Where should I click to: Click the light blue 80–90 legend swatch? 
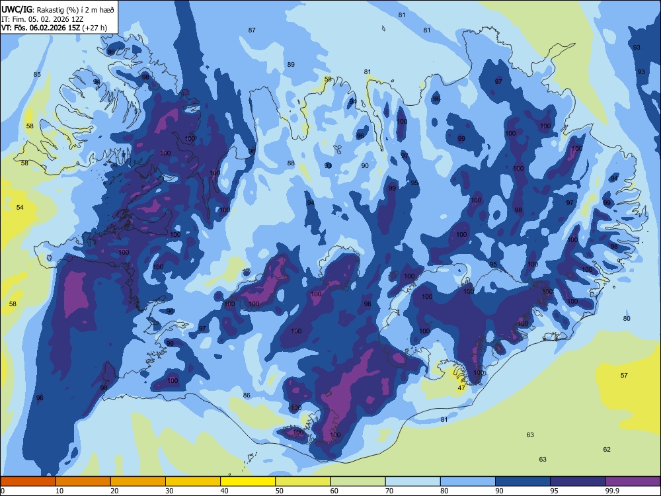tap(468, 481)
